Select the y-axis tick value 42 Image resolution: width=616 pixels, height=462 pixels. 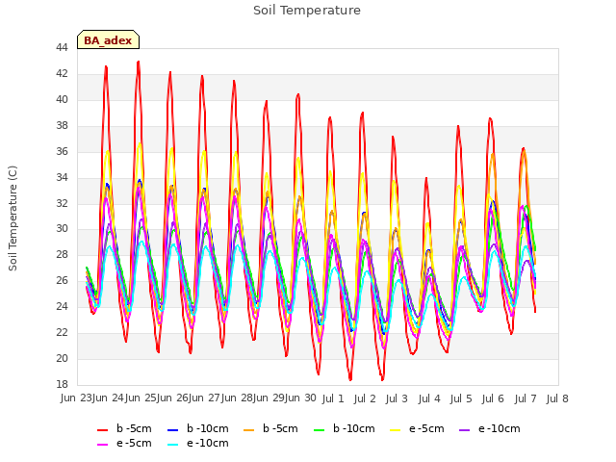point(62,74)
